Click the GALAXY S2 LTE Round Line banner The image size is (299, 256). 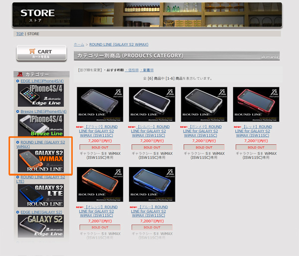[41, 196]
